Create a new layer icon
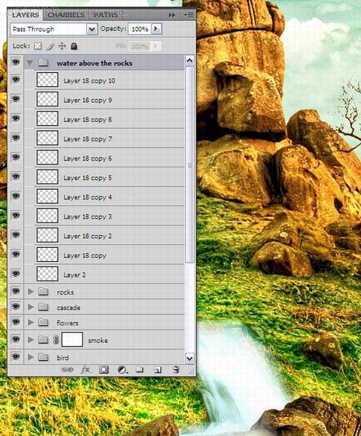The width and height of the screenshot is (361, 436). tap(157, 370)
